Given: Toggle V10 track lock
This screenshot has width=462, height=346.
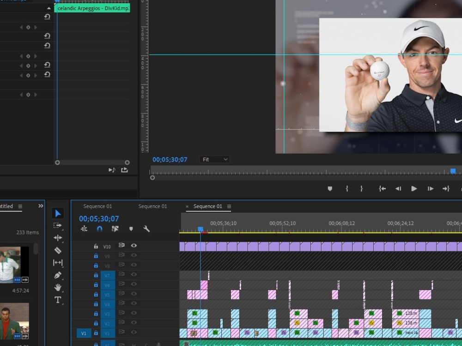Looking at the screenshot, I should pos(96,246).
